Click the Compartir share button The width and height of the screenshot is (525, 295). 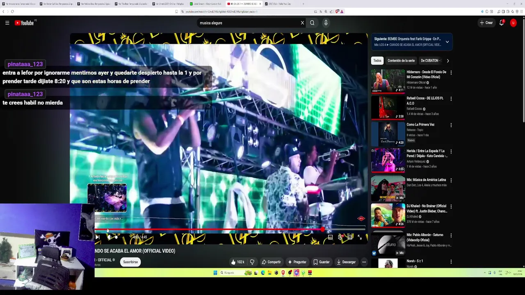tap(271, 262)
